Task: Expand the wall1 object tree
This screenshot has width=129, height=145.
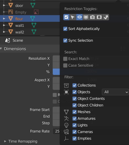Action: click(x=4, y=25)
